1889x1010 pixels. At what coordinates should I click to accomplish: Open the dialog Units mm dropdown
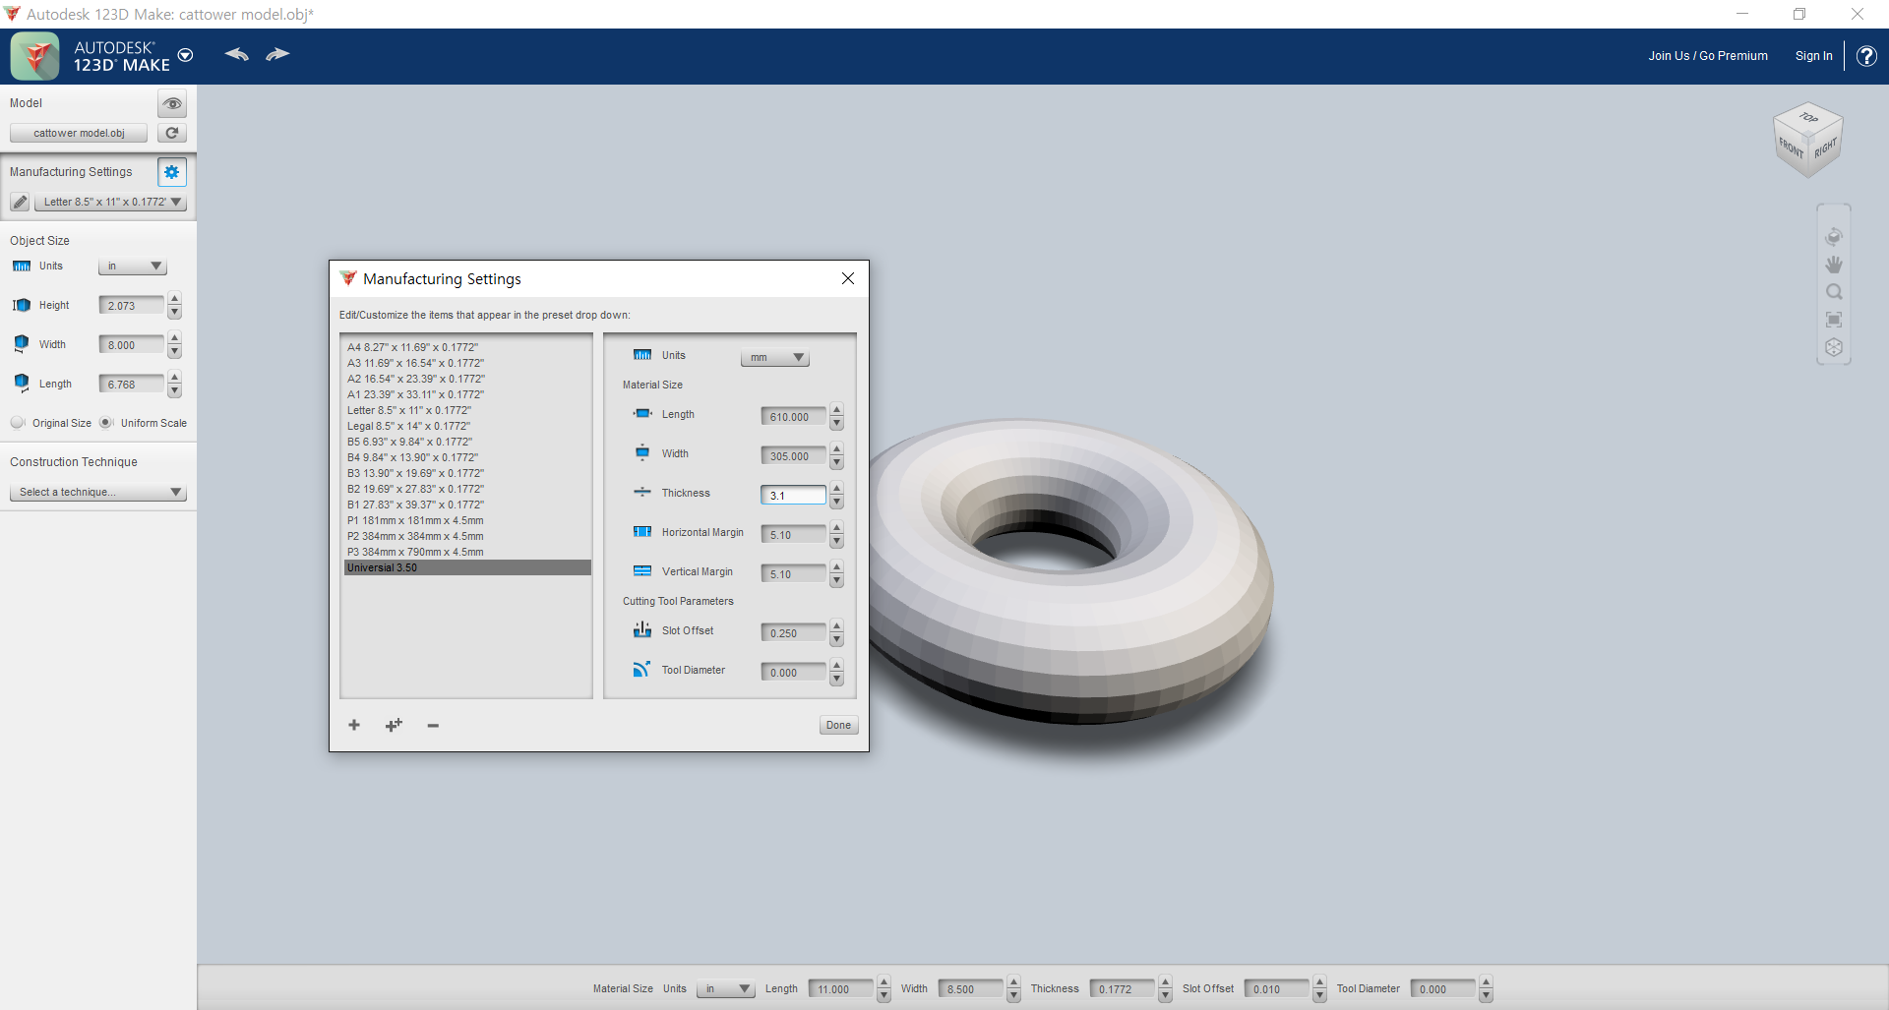coord(775,358)
